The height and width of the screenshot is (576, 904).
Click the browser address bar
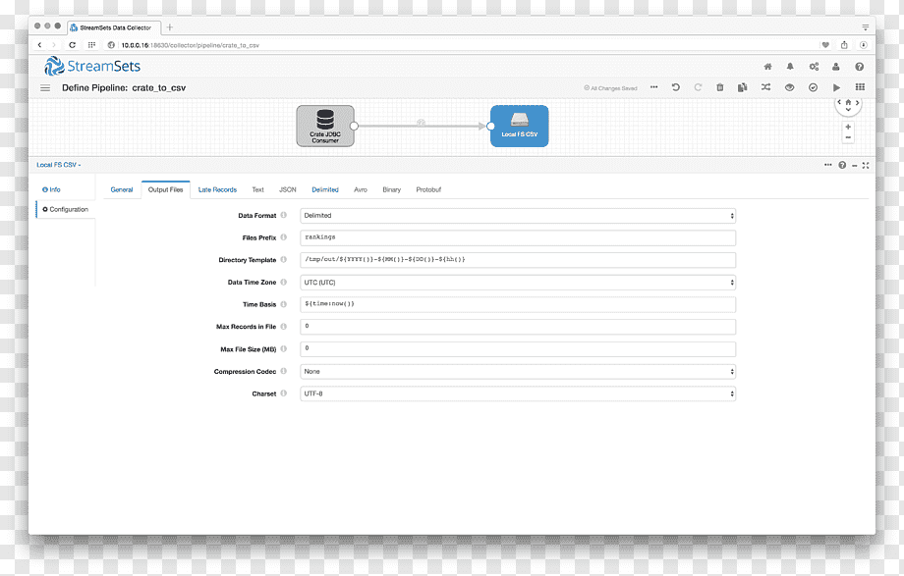461,45
